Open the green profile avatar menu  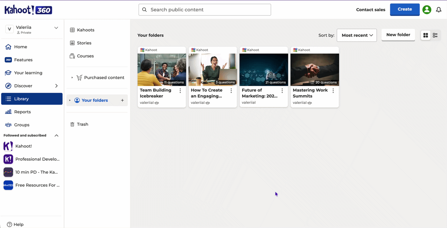point(427,10)
